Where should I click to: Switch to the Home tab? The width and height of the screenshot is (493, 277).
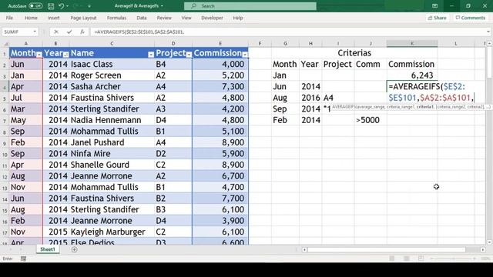coord(31,18)
